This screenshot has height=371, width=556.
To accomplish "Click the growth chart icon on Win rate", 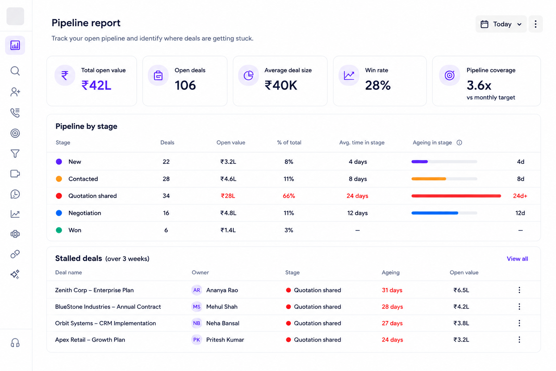I will pyautogui.click(x=349, y=75).
